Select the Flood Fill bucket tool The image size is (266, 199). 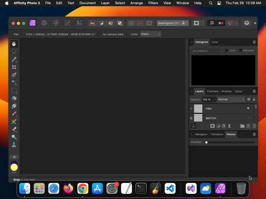pyautogui.click(x=14, y=98)
